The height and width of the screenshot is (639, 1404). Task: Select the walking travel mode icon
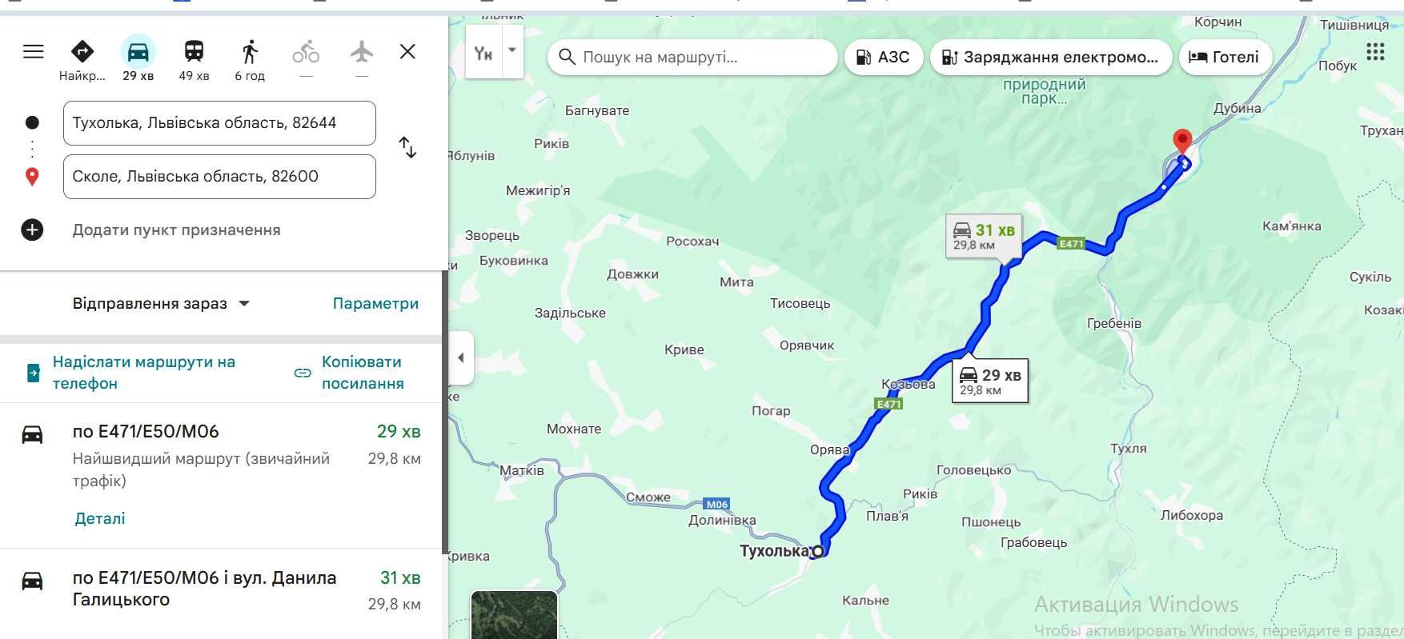click(250, 52)
